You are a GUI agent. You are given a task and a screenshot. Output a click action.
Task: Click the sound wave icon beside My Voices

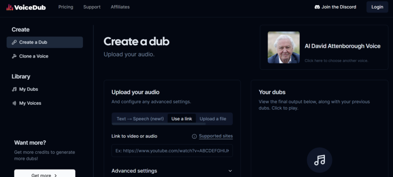(x=14, y=103)
